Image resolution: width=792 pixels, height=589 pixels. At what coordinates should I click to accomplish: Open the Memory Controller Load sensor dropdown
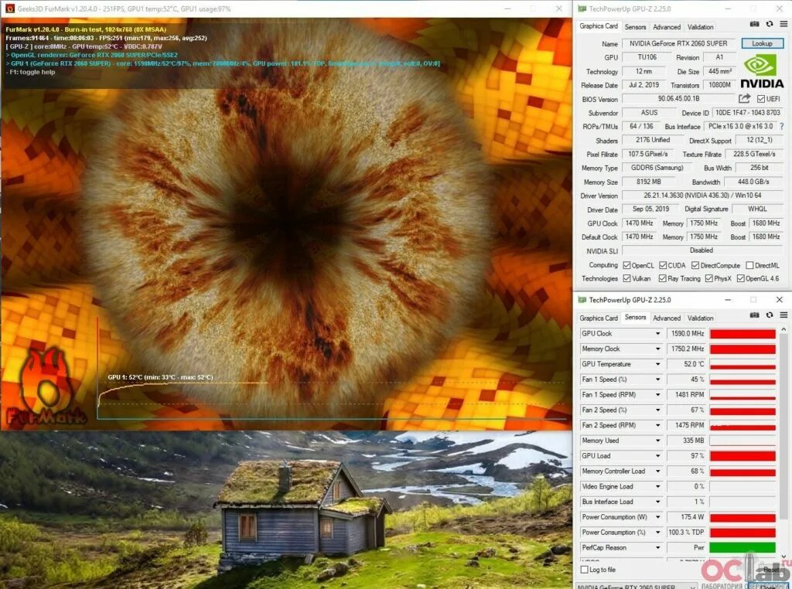pyautogui.click(x=657, y=472)
